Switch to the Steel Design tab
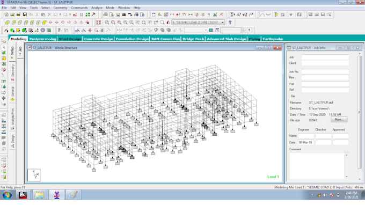Viewport: 365px width, 205px height. point(70,39)
